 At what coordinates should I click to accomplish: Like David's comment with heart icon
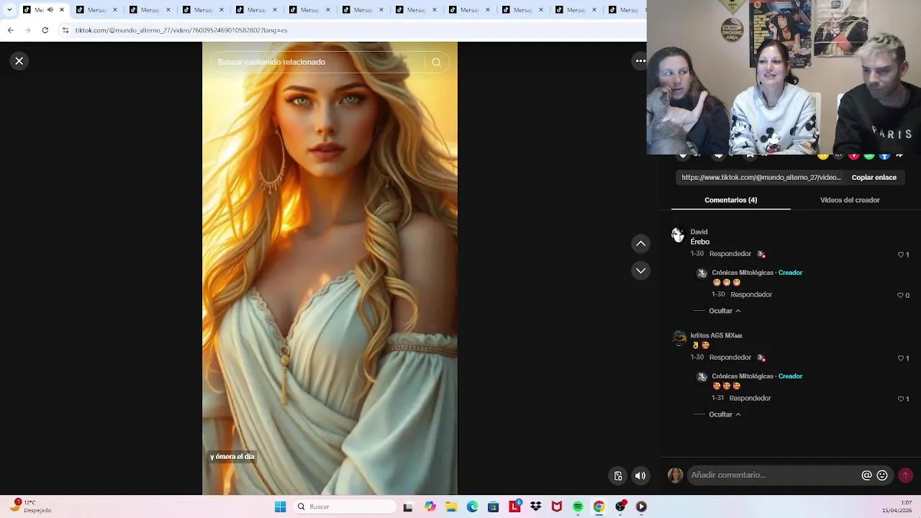[x=900, y=255]
